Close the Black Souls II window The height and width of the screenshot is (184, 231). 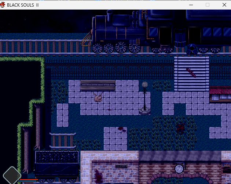(224, 5)
